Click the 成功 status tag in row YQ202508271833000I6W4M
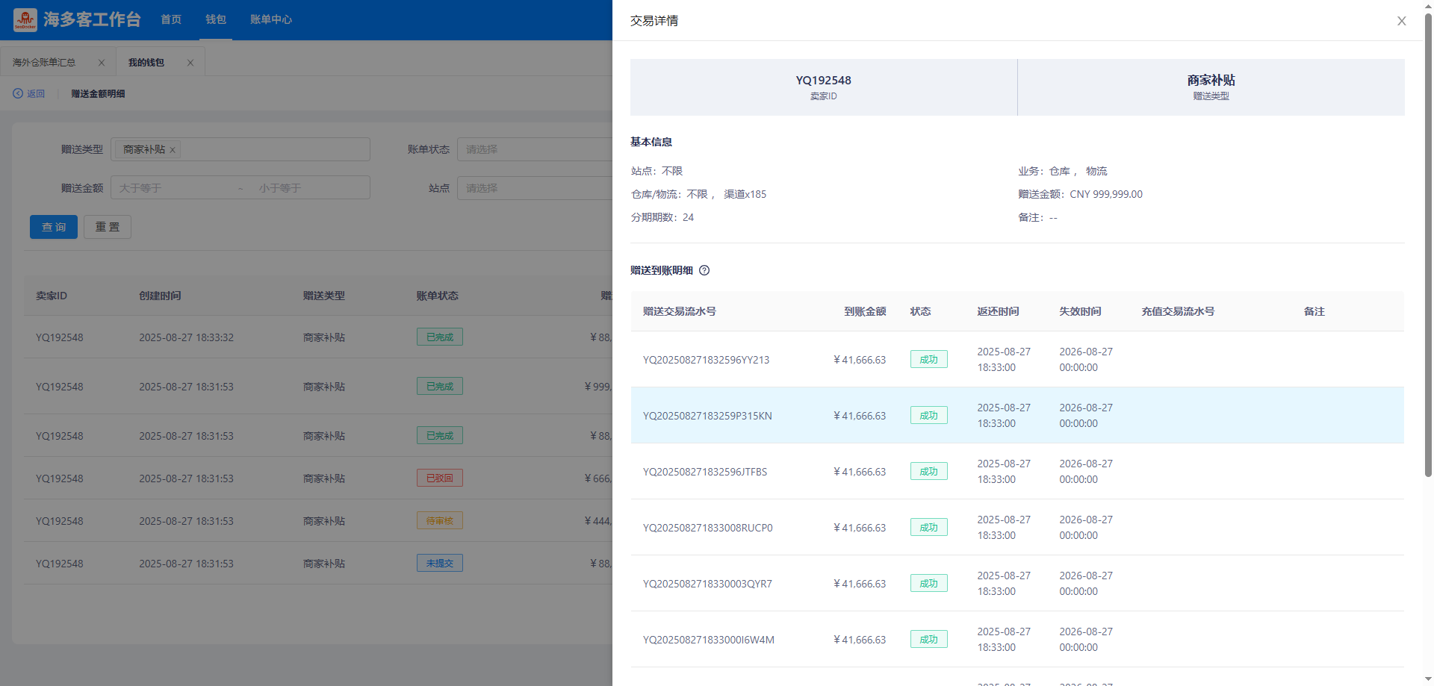1434x686 pixels. click(x=928, y=639)
